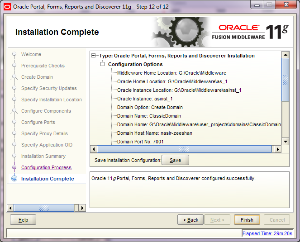Click the Oracle logo icon in title bar
300x242 pixels.
tap(7, 7)
